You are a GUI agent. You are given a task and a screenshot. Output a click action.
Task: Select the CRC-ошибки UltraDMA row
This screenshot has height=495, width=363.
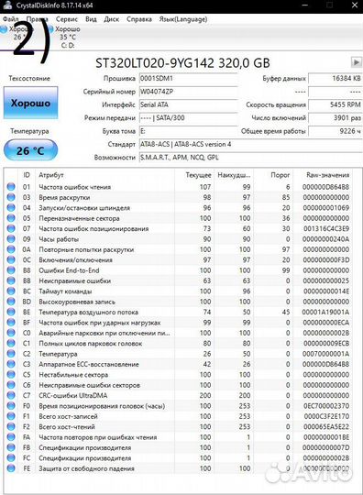click(x=179, y=395)
